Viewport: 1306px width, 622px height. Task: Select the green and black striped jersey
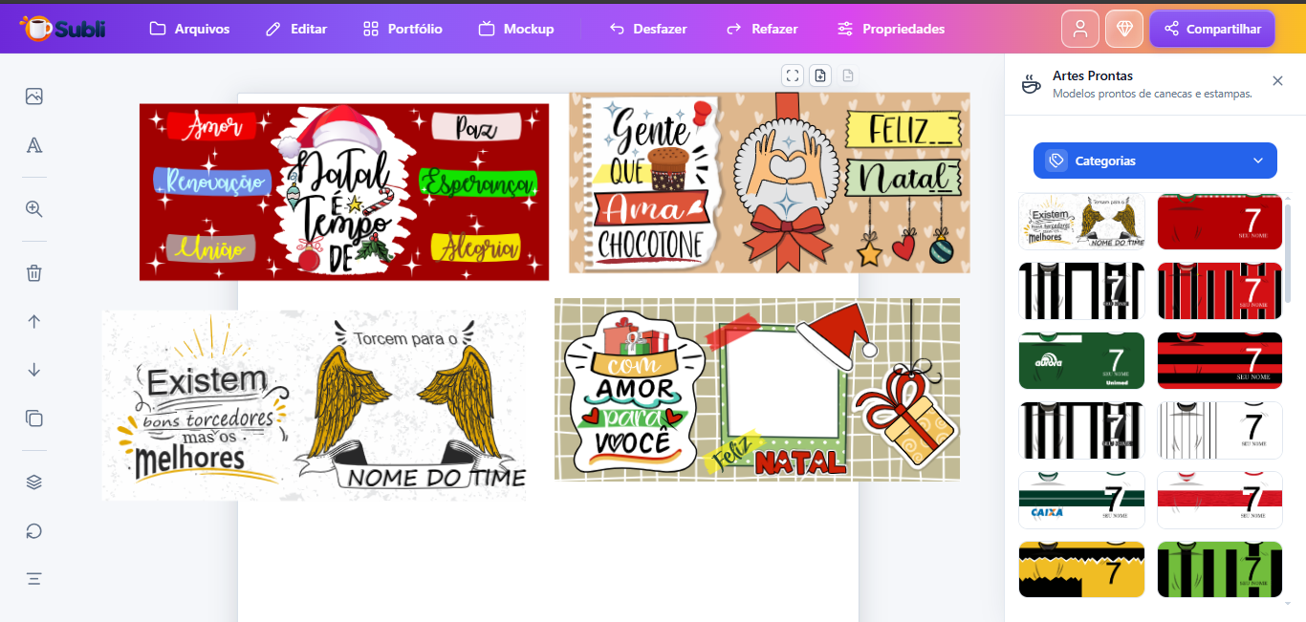pos(1220,569)
